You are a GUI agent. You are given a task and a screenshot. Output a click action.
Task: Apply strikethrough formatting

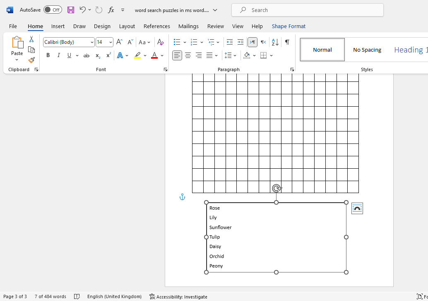coord(87,55)
